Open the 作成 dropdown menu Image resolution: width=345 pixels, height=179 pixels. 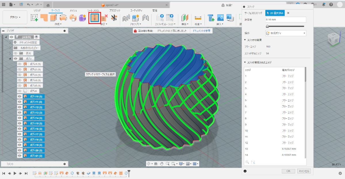(x=58, y=24)
